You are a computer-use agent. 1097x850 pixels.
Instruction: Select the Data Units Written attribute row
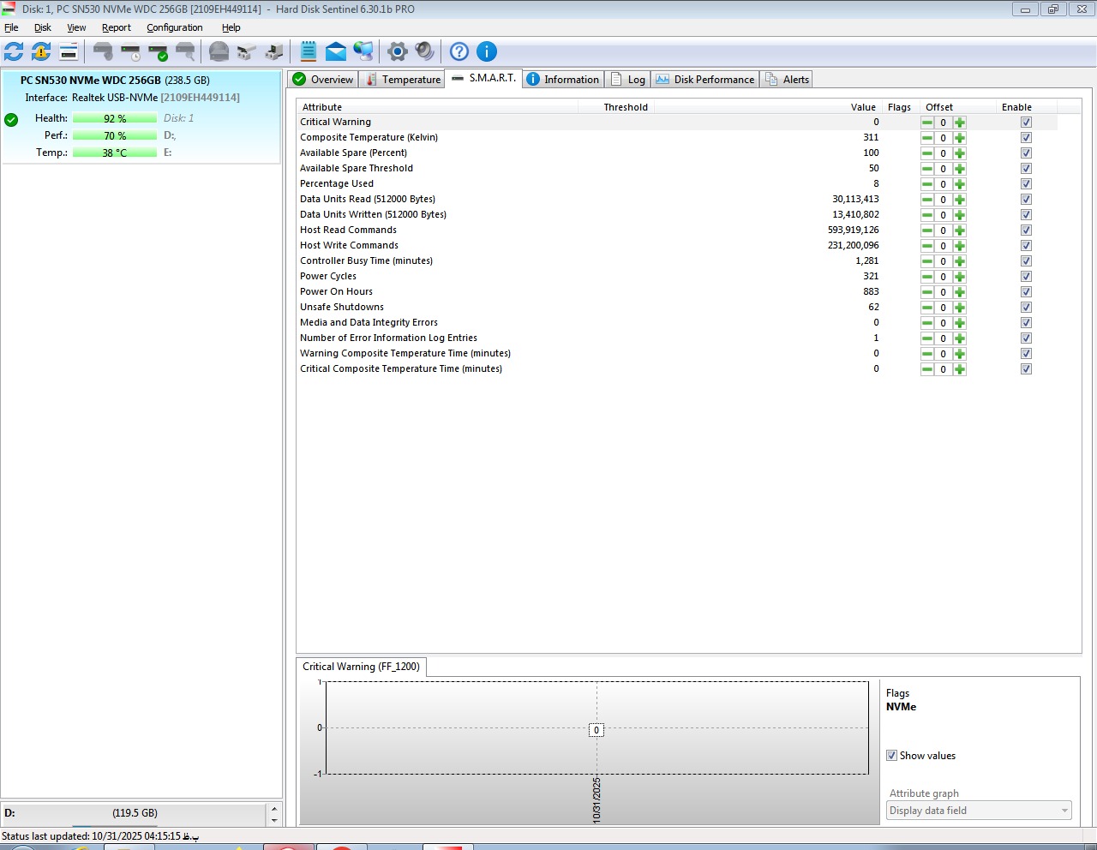(373, 215)
